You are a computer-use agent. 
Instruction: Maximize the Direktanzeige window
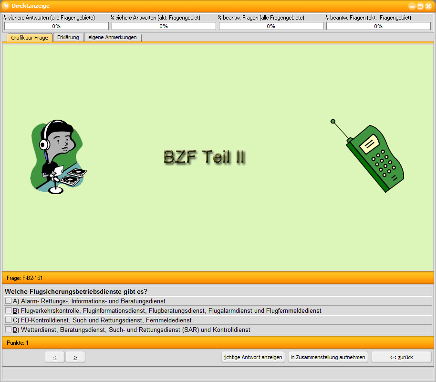(420, 6)
